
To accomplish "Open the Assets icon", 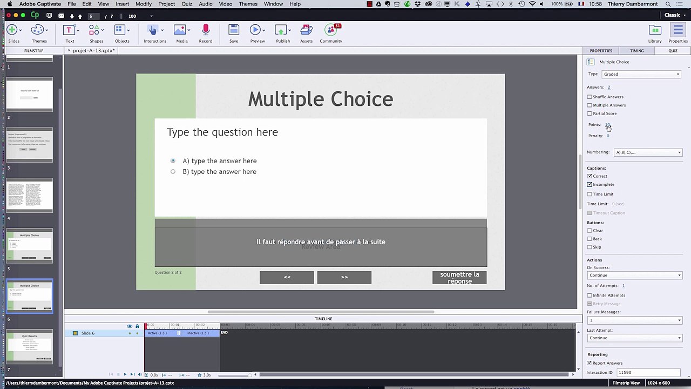I will tap(307, 30).
